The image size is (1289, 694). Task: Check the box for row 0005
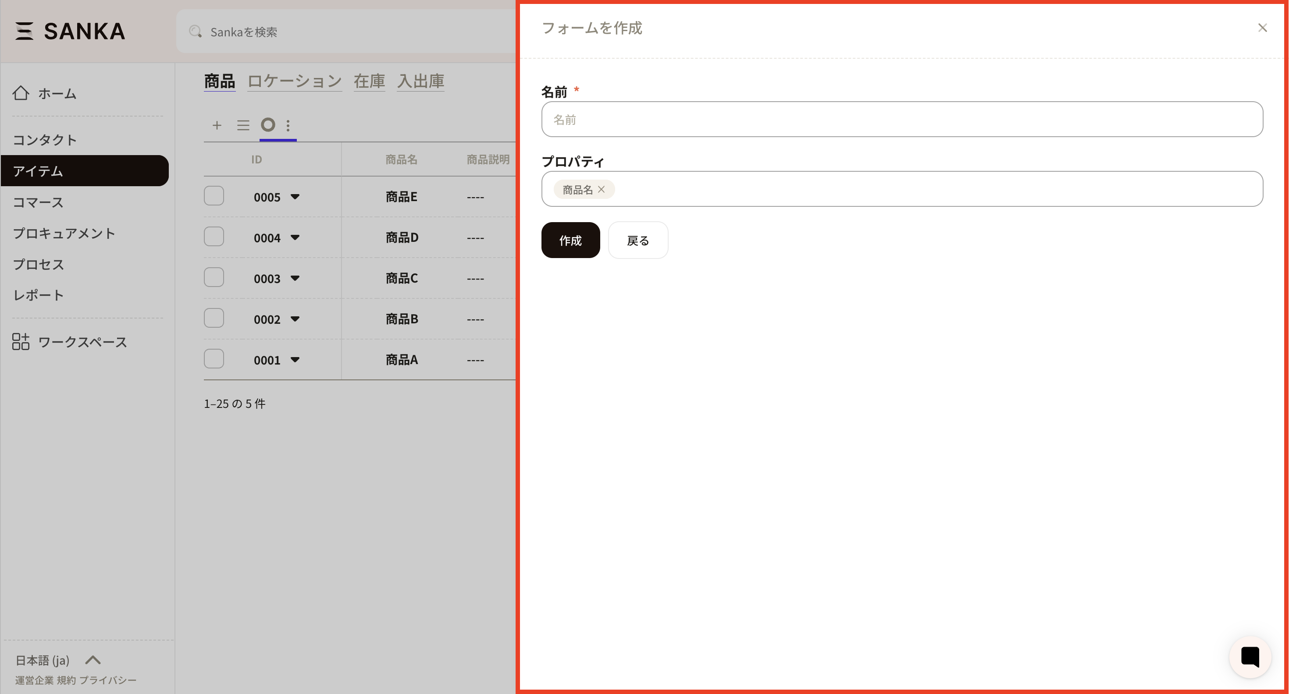point(214,196)
